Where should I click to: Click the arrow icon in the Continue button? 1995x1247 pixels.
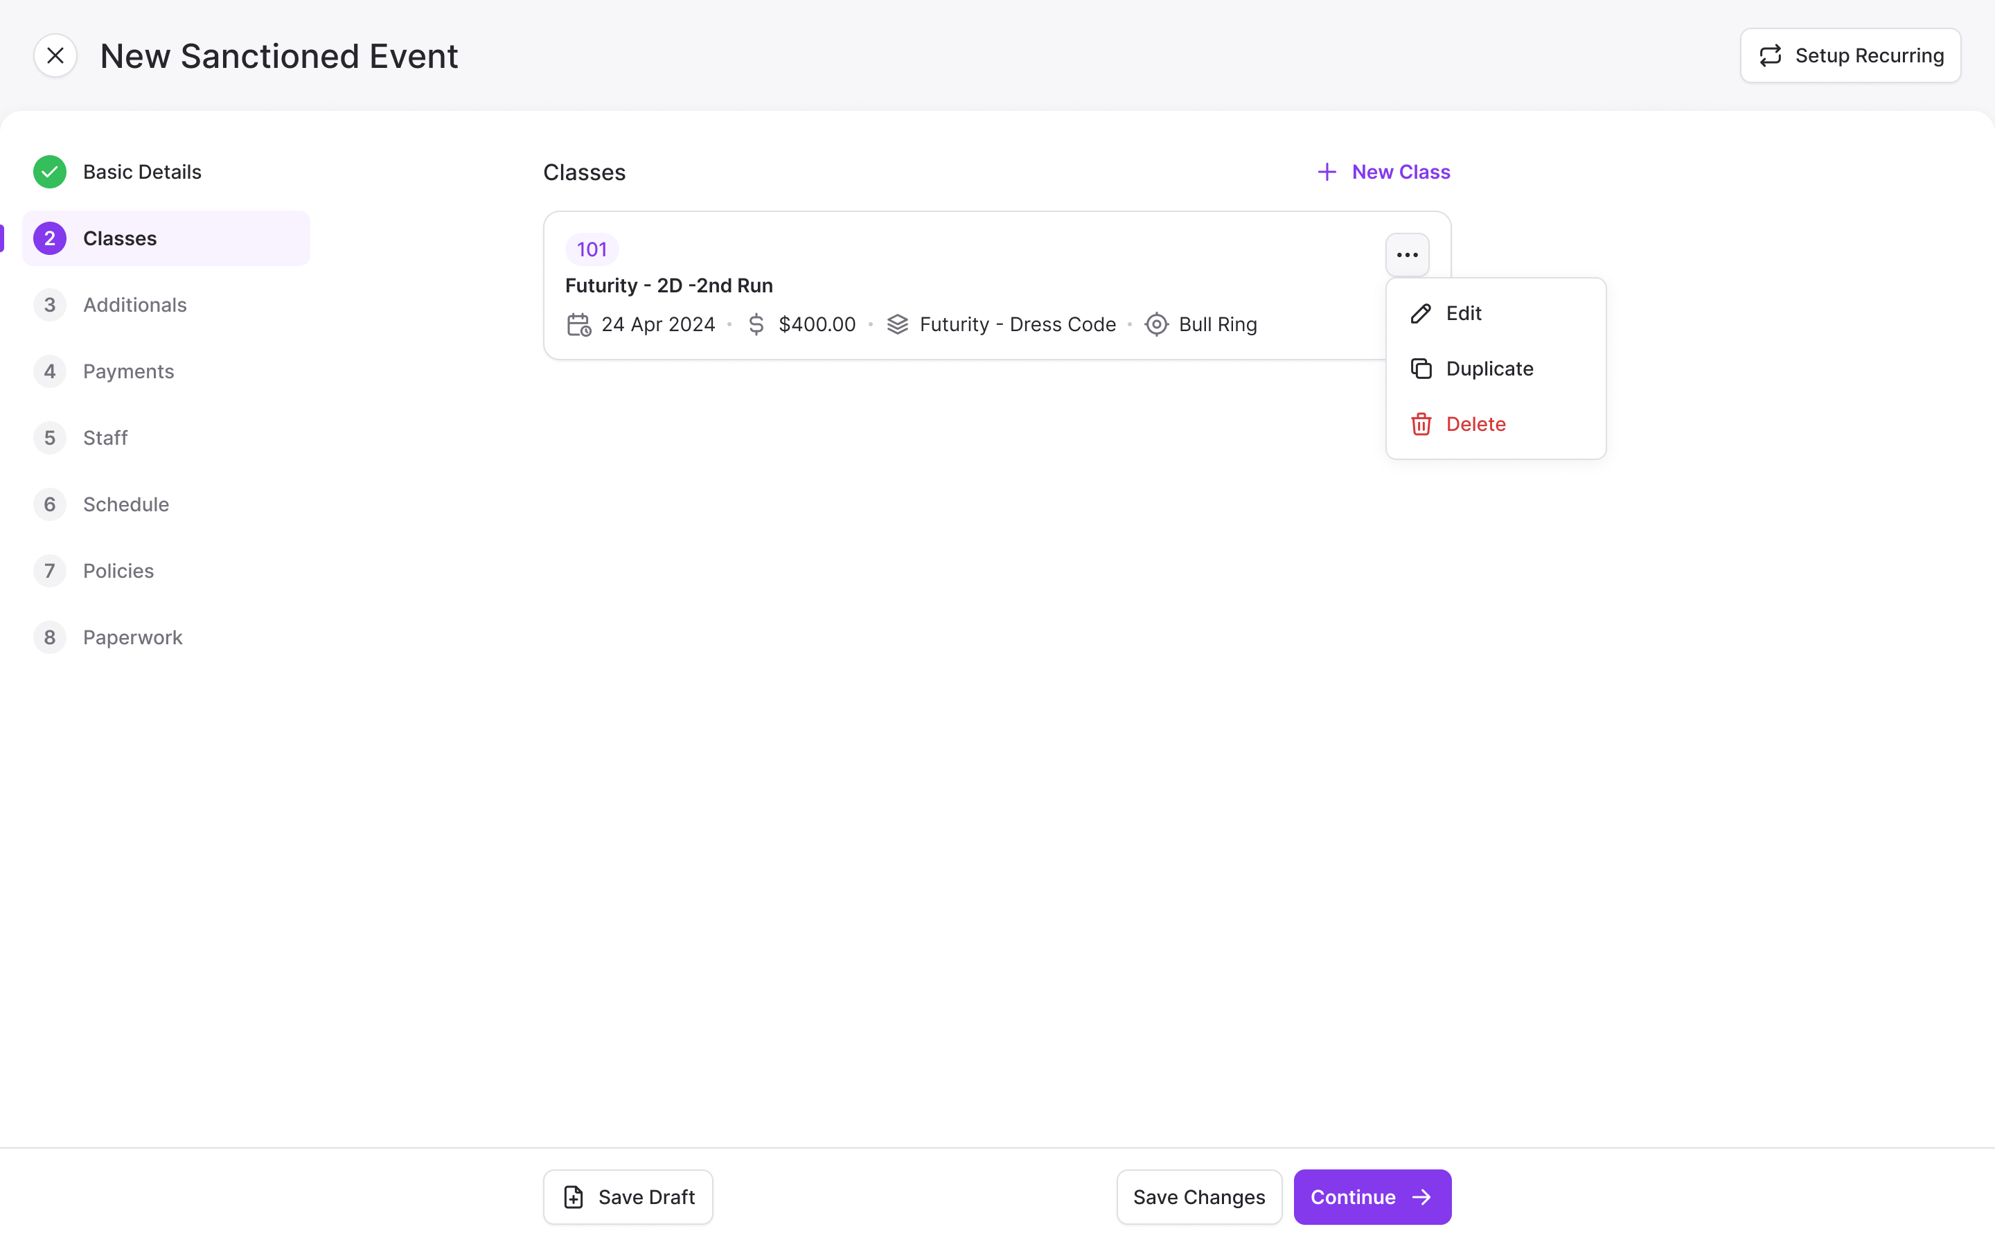[1422, 1196]
